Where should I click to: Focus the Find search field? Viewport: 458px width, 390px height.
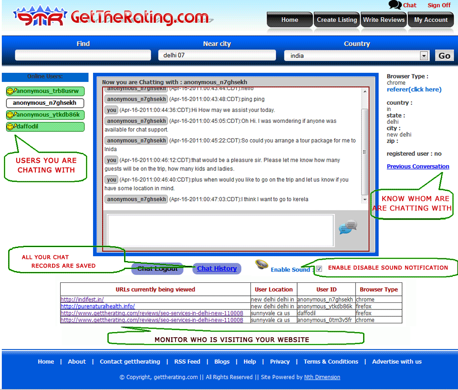(83, 55)
